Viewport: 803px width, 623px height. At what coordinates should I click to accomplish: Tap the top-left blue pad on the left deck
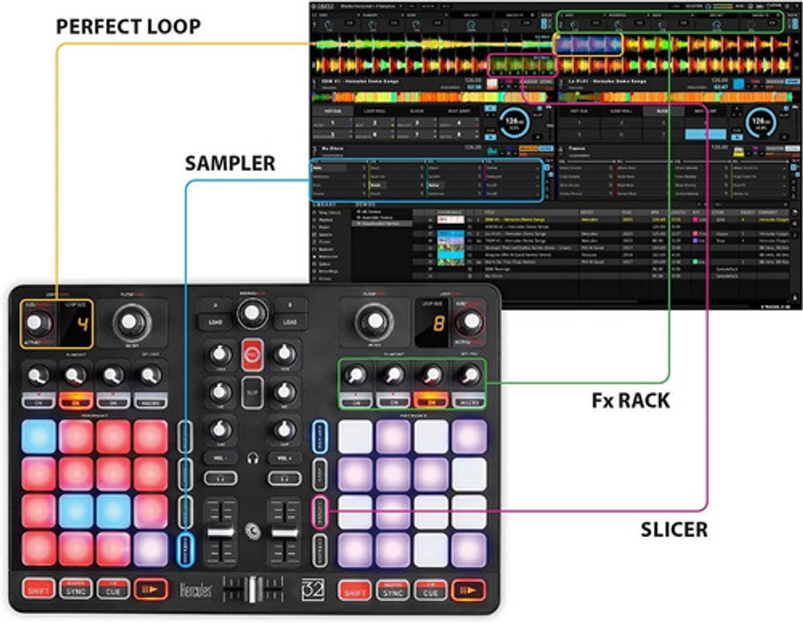[x=38, y=436]
